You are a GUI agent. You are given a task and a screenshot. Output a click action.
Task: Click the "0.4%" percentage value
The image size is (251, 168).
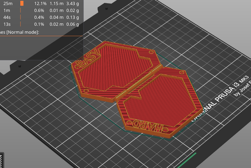39,17
